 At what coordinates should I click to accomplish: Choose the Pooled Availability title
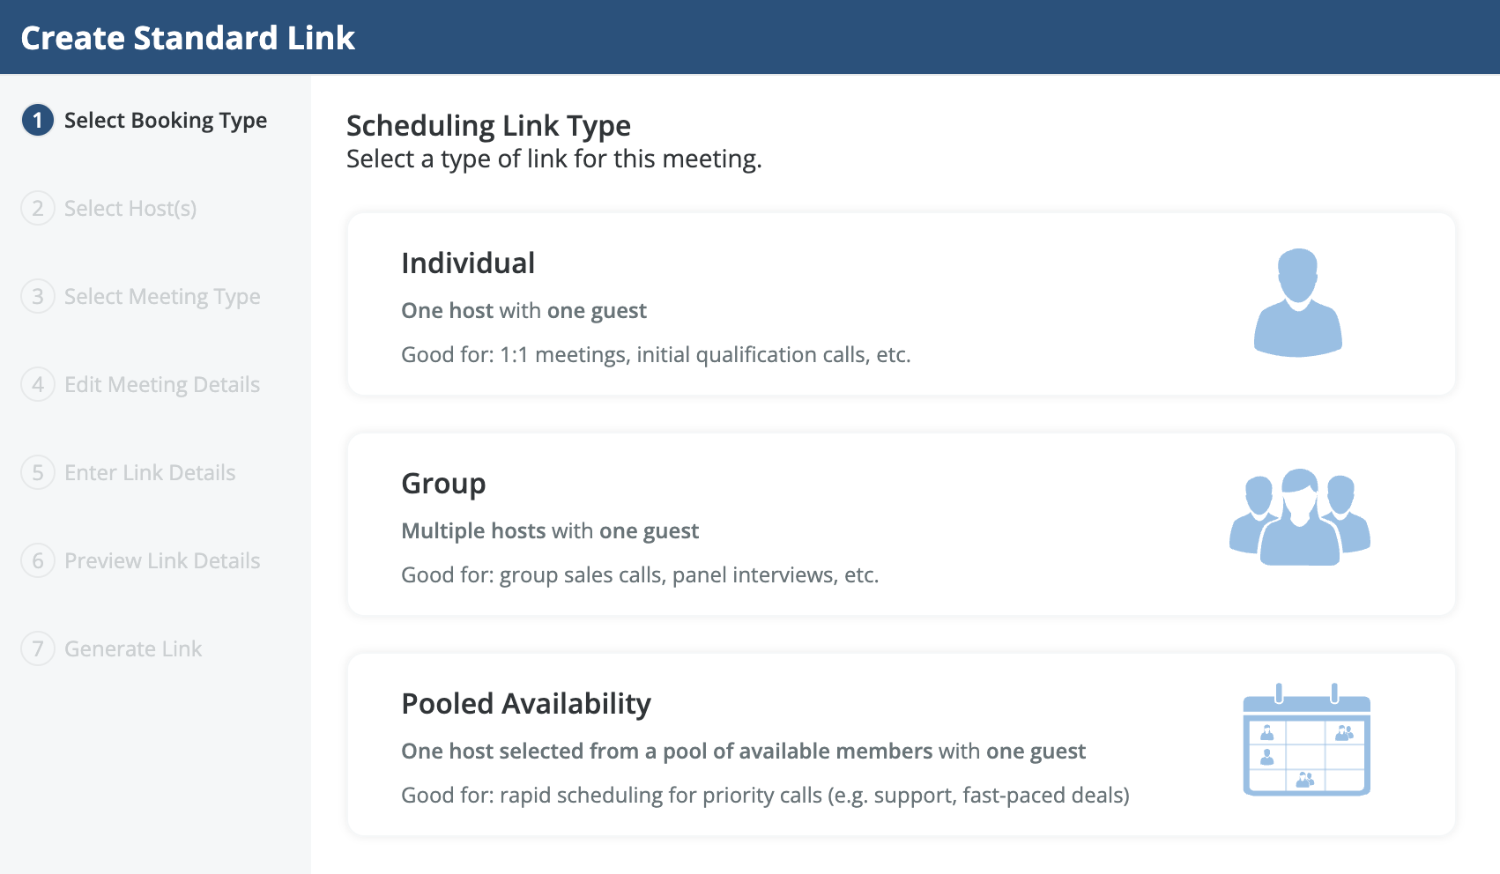[x=526, y=704]
